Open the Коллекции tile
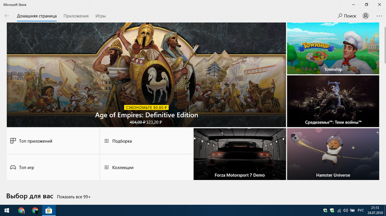The image size is (386, 216). pyautogui.click(x=146, y=167)
